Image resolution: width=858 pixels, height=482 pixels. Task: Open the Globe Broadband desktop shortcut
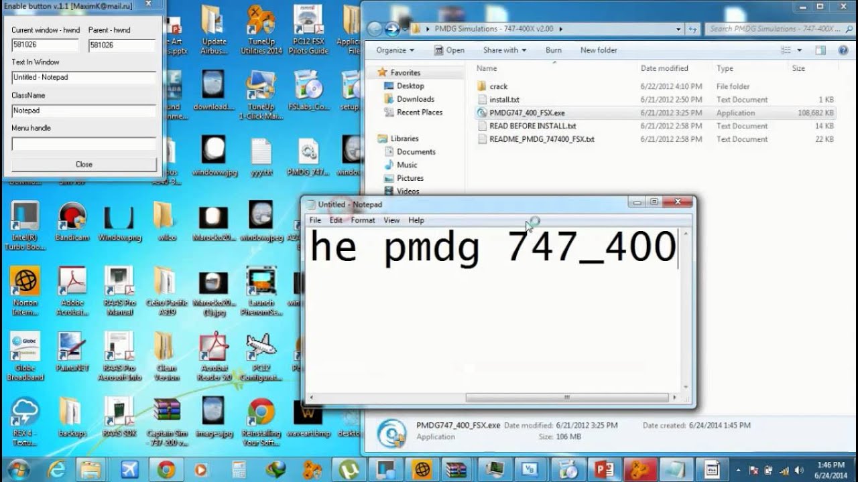click(25, 356)
